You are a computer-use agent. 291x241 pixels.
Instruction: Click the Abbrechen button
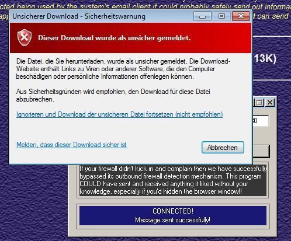[223, 148]
